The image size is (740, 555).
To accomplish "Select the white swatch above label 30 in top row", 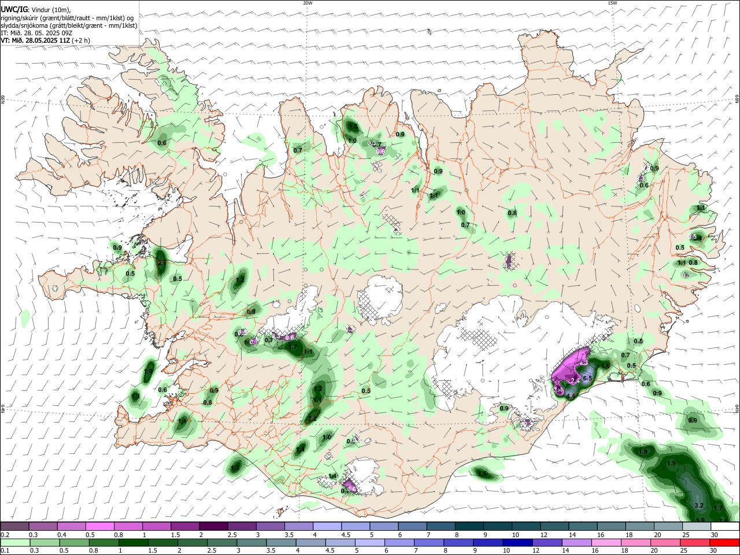I will (x=725, y=527).
